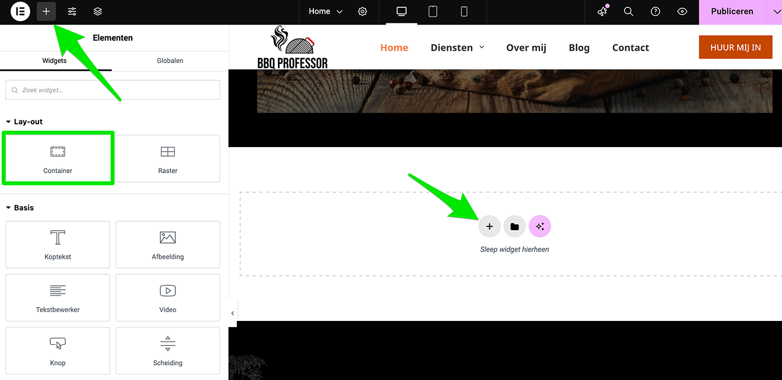Viewport: 782px width, 380px height.
Task: Collapse the Lay-out section
Action: pyautogui.click(x=25, y=121)
